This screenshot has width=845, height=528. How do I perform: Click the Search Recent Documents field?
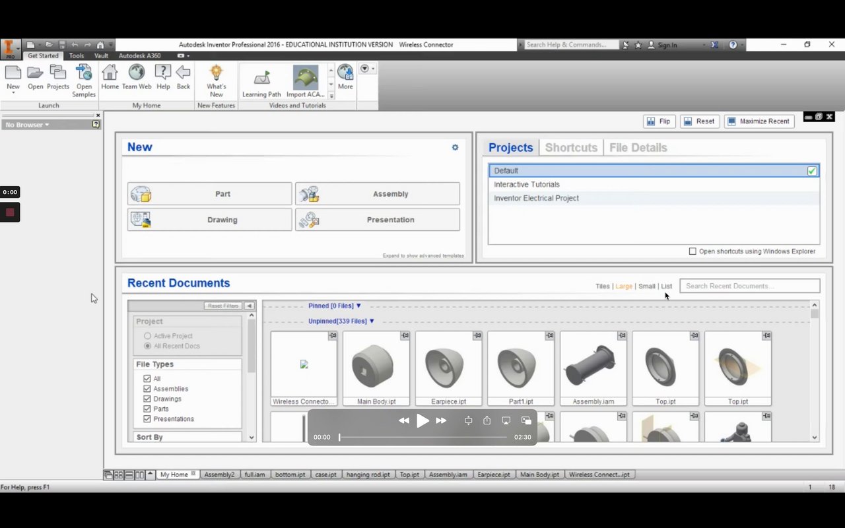(x=750, y=286)
